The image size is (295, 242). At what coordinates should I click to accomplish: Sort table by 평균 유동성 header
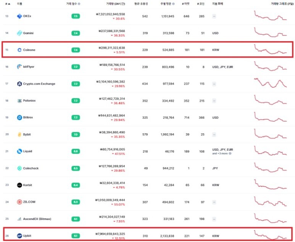pyautogui.click(x=141, y=4)
